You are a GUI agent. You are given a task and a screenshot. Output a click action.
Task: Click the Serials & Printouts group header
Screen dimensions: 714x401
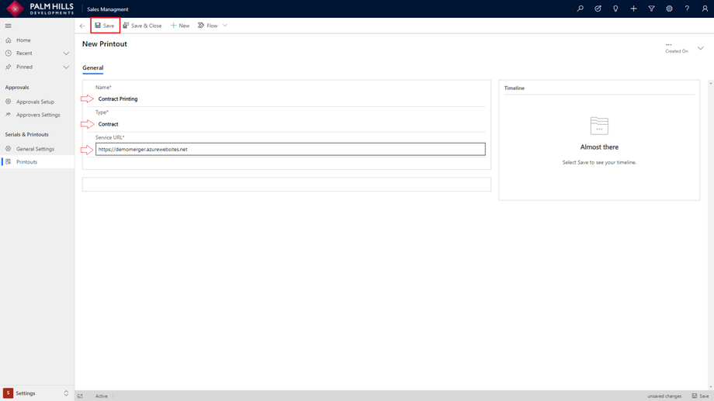[x=27, y=135]
